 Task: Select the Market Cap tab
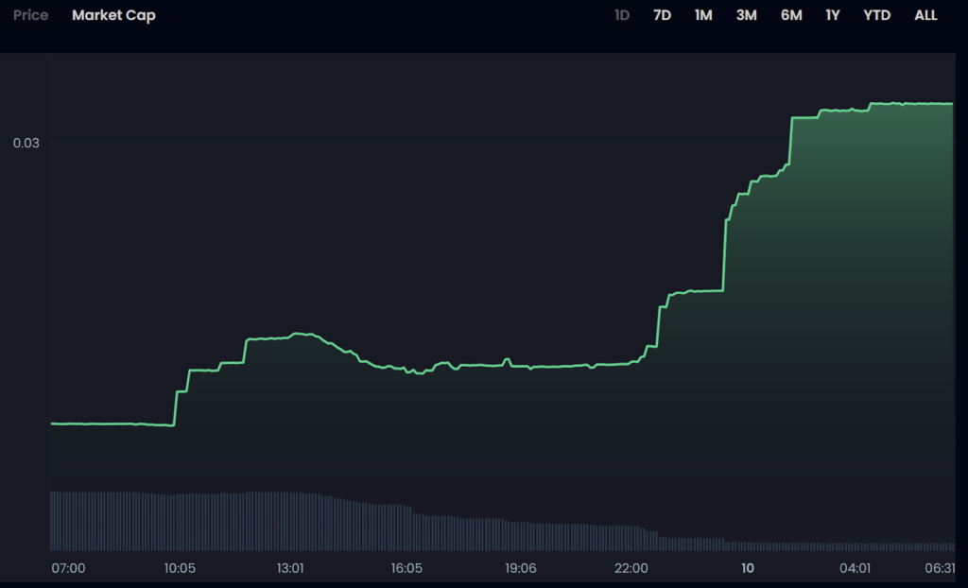(113, 15)
